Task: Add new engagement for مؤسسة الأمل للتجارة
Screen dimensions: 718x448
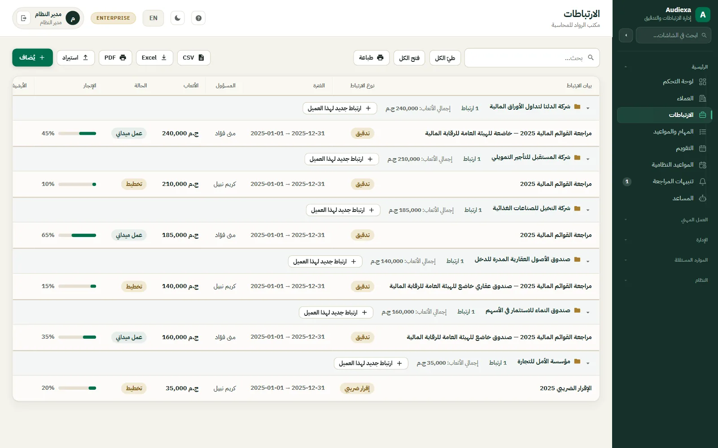Action: click(x=371, y=363)
